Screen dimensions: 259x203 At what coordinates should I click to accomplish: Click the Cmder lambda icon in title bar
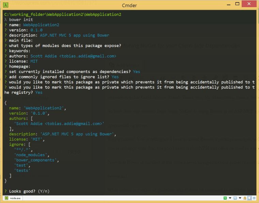click(x=6, y=4)
